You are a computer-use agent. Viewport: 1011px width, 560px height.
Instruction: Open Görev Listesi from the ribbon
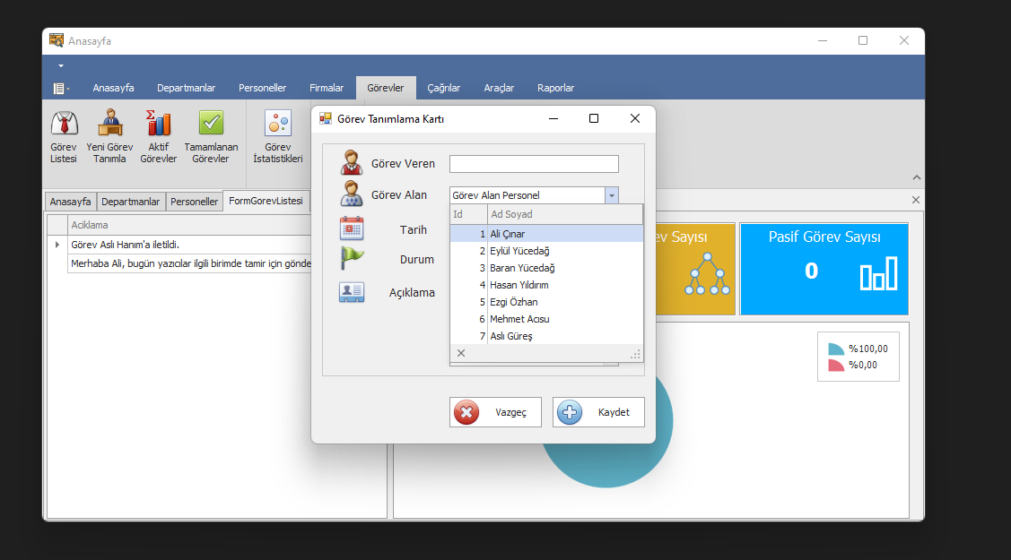[x=64, y=136]
